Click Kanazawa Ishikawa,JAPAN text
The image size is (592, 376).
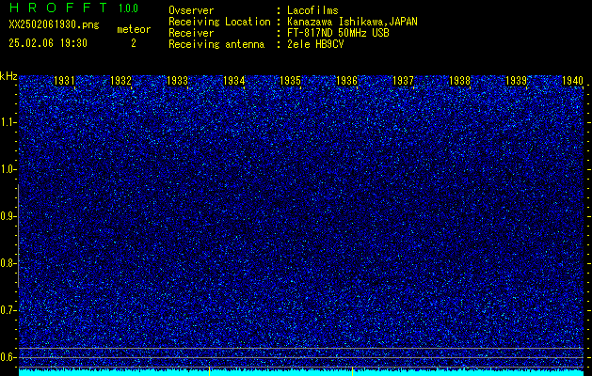tap(352, 22)
